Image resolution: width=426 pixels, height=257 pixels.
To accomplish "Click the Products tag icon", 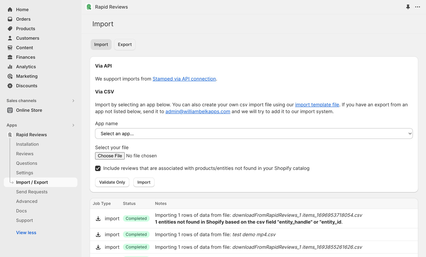I will pos(10,29).
